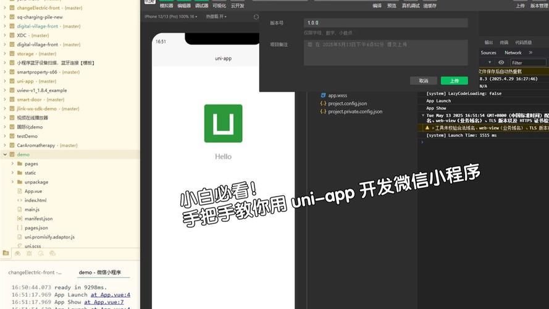Click the project folder icon in bottom toolbar
Image resolution: width=549 pixels, height=309 pixels.
6,253
